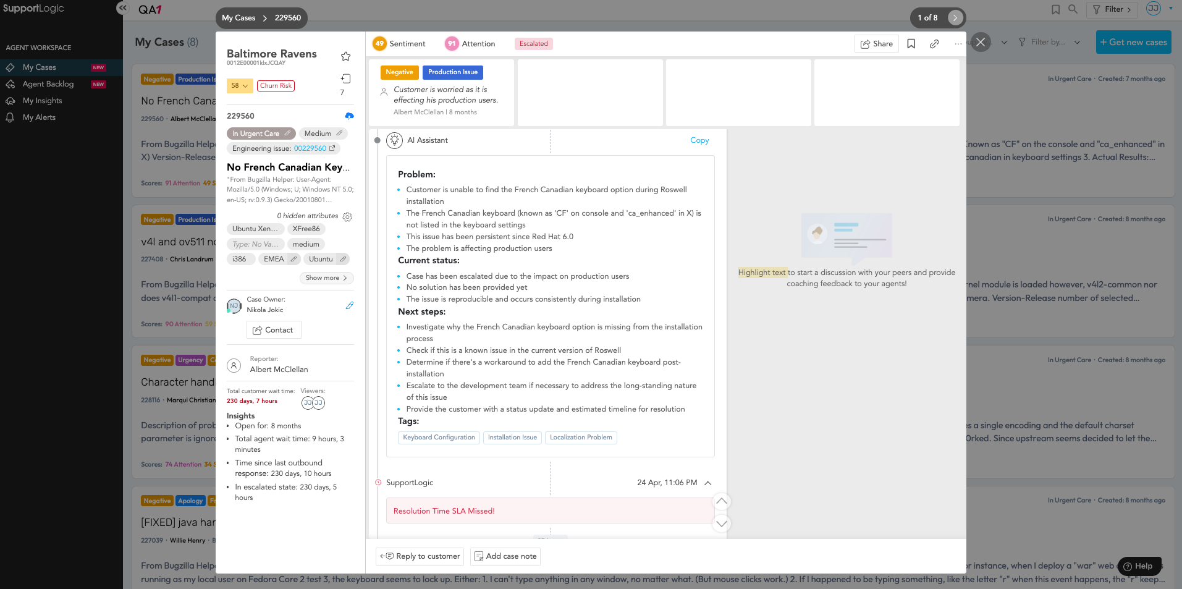Click Reply to customer
Image resolution: width=1182 pixels, height=589 pixels.
420,556
